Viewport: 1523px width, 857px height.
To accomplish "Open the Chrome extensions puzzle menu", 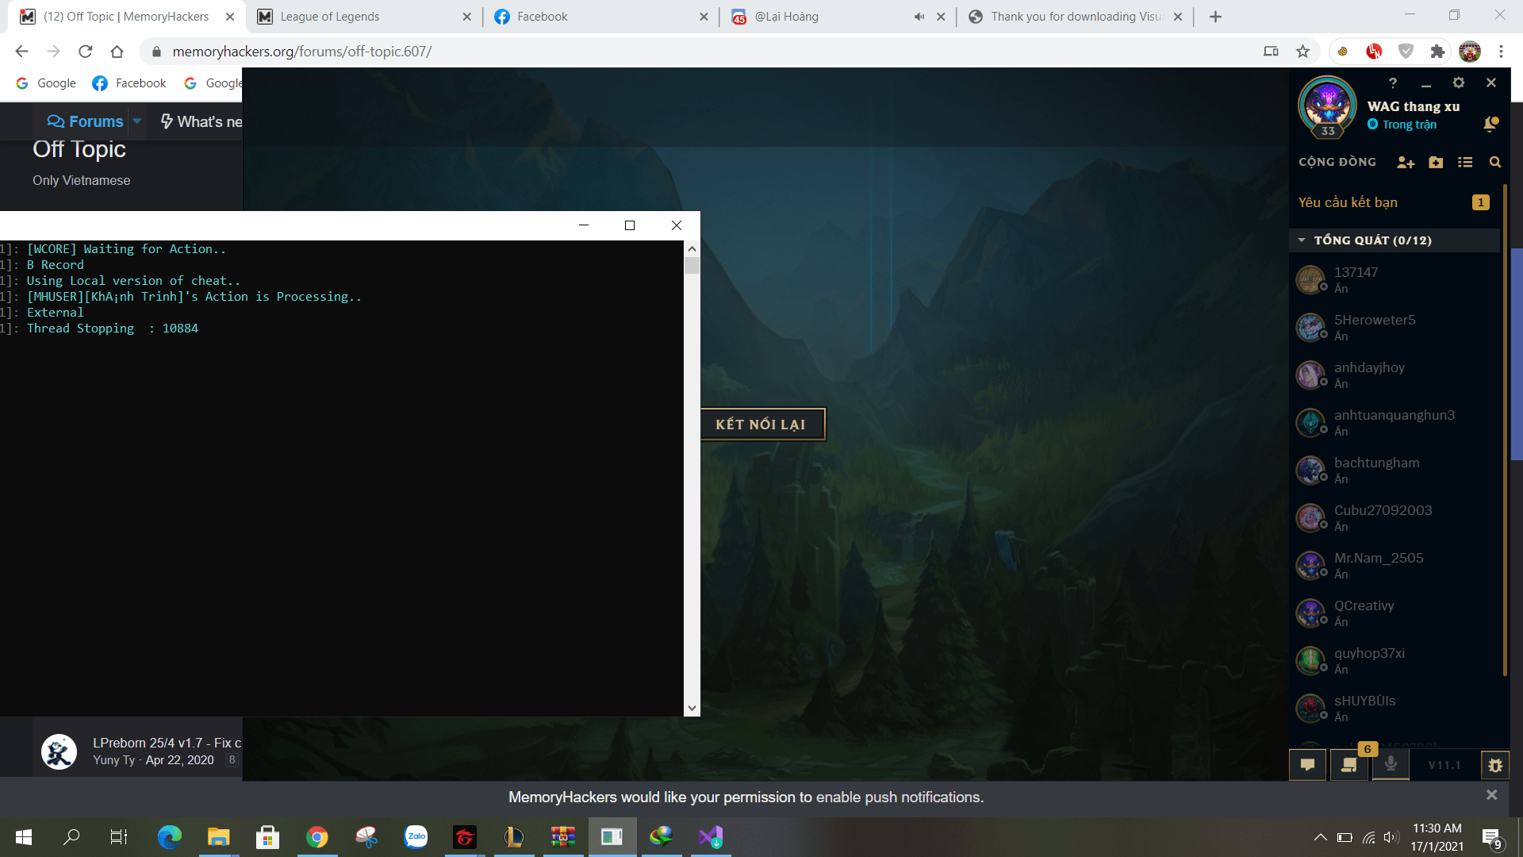I will point(1437,52).
